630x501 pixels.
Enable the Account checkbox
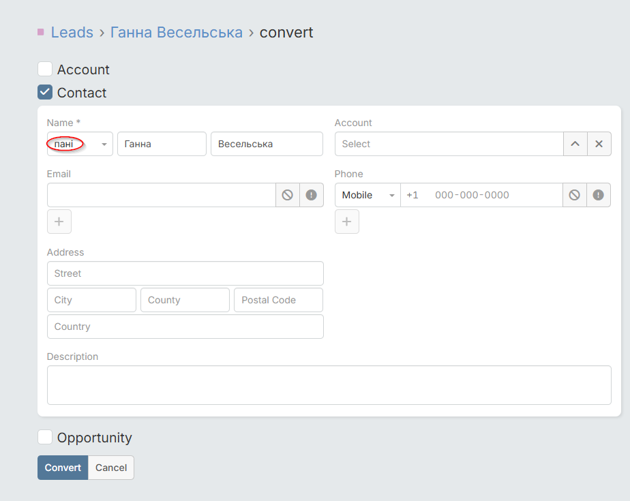[45, 70]
